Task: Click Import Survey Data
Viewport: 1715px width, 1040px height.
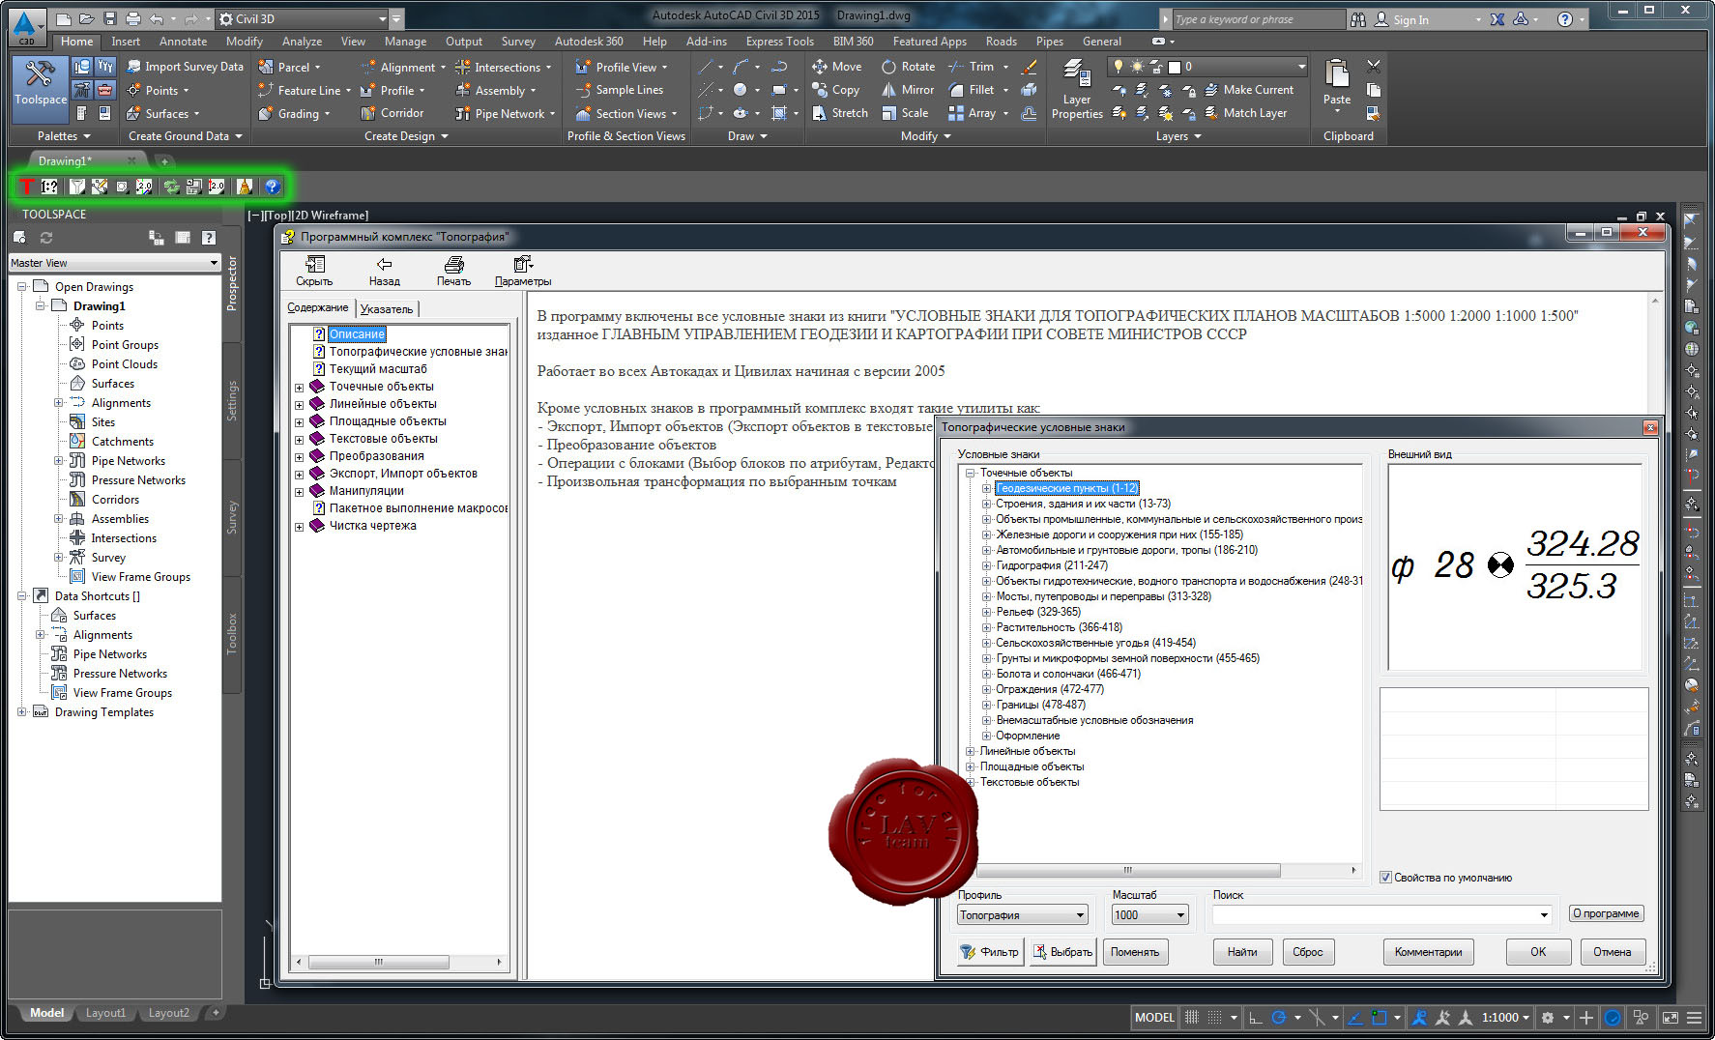Action: (184, 67)
